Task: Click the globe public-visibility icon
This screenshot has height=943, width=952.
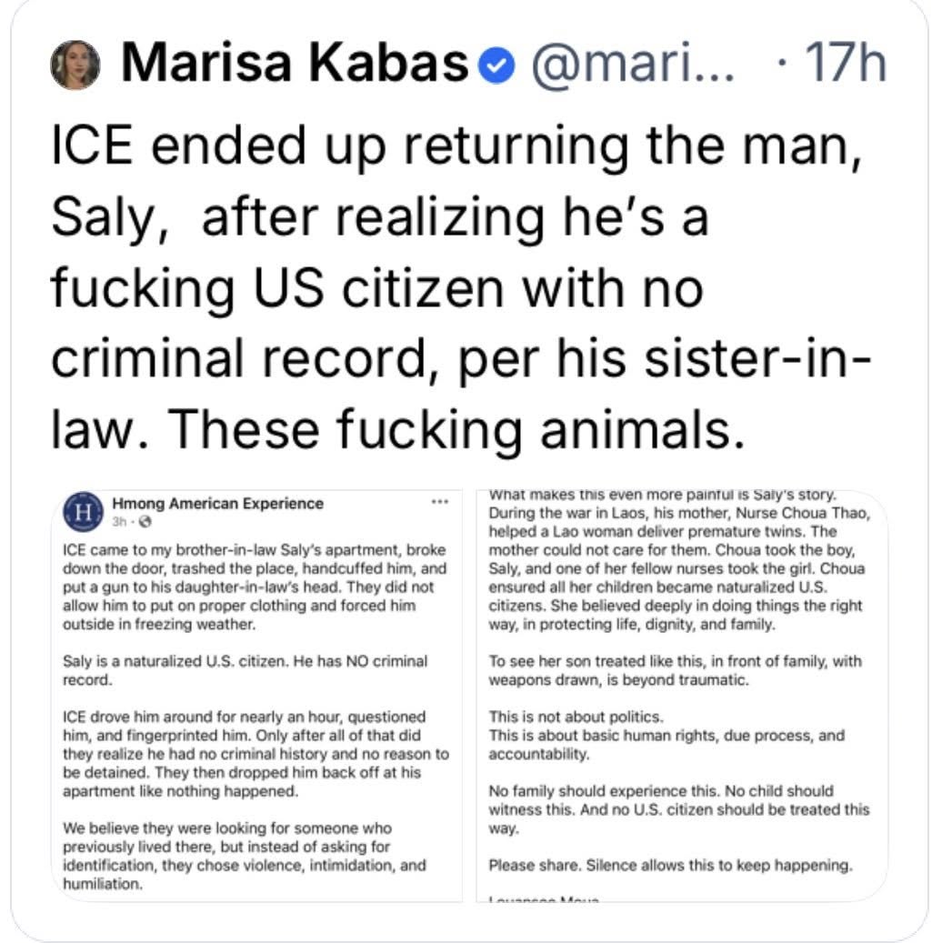Action: pyautogui.click(x=145, y=523)
